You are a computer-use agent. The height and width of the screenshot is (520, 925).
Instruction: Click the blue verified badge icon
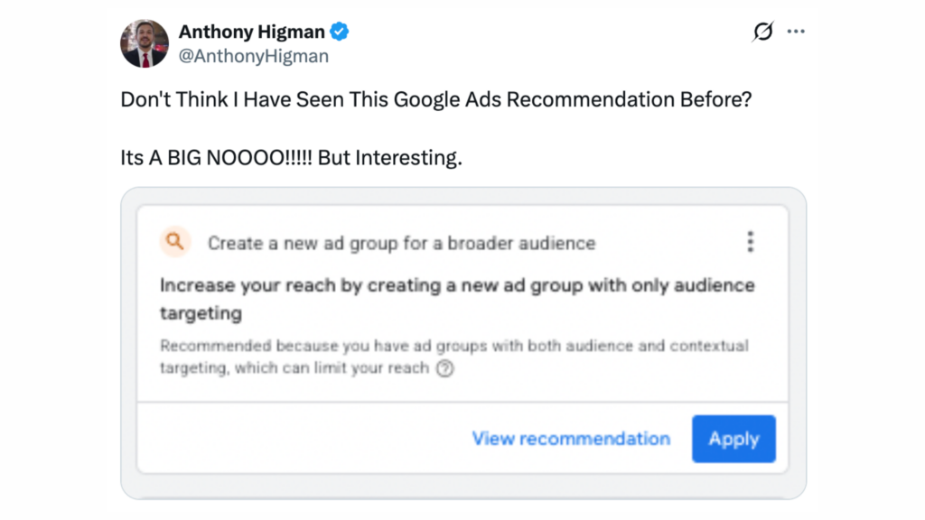tap(339, 32)
